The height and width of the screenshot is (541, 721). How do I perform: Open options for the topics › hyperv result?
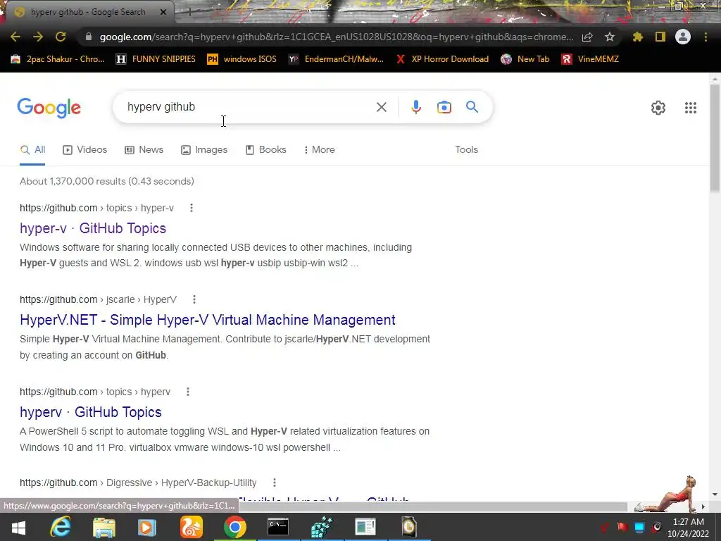click(x=187, y=392)
